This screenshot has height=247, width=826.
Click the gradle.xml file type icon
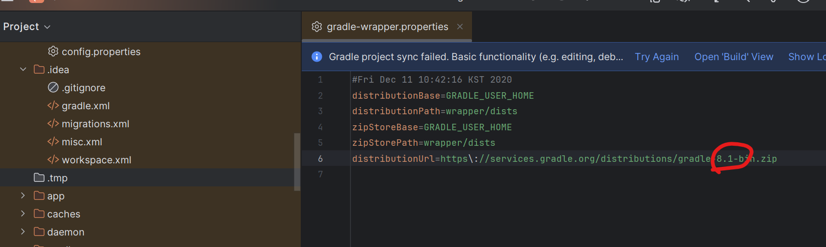[x=53, y=105]
